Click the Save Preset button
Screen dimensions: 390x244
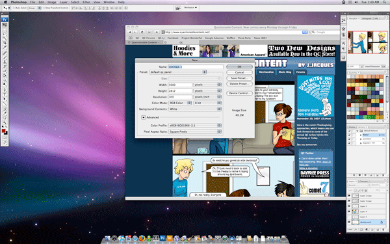(x=239, y=78)
